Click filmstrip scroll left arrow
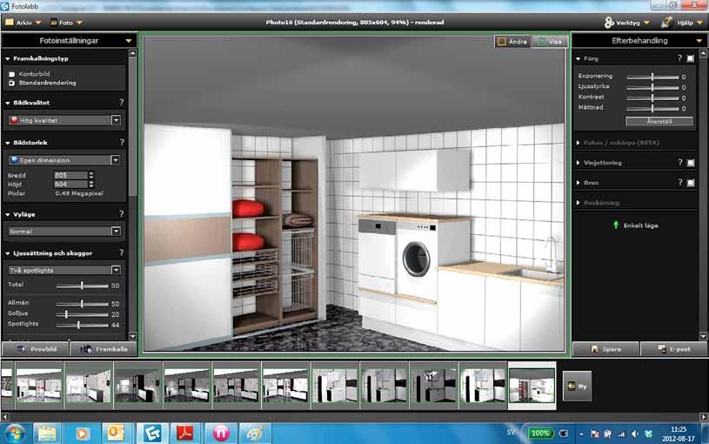 click(5, 416)
